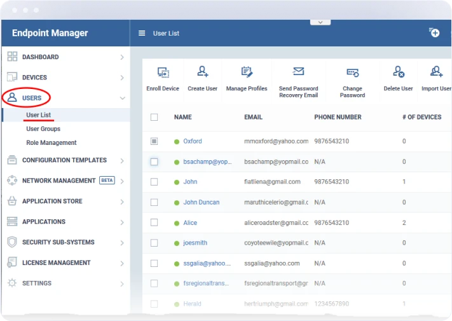The image size is (452, 321).
Task: Uncheck the checkbox for user Oxford
Action: click(x=154, y=141)
